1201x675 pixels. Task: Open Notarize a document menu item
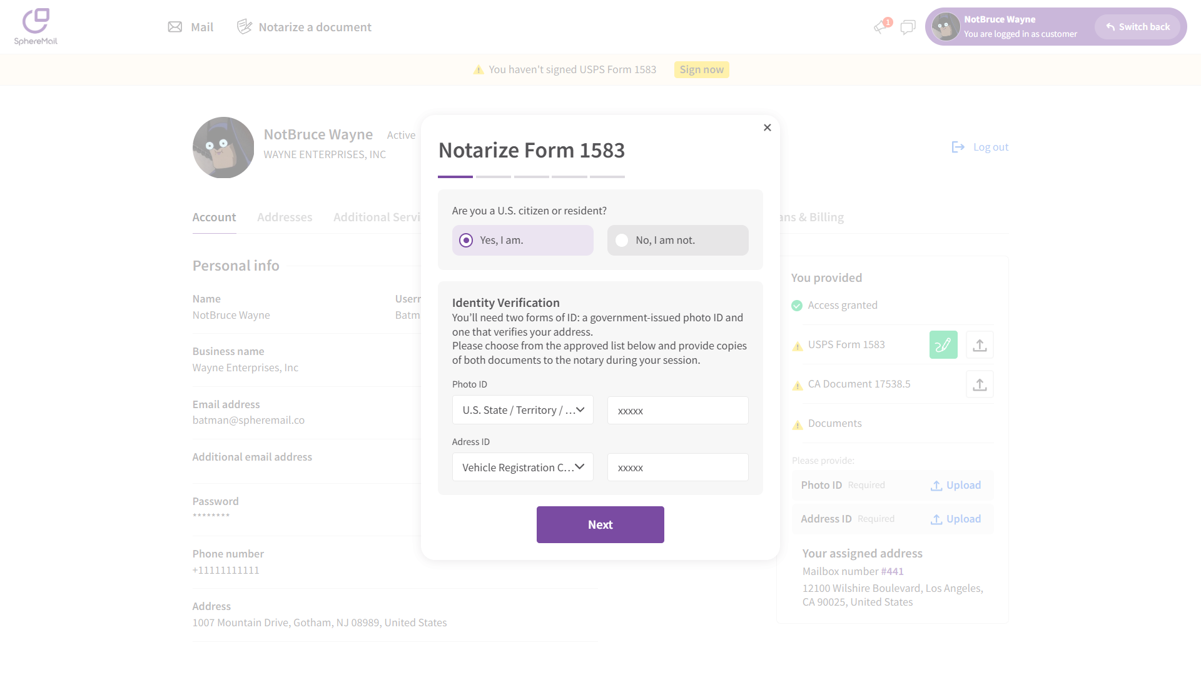point(304,27)
